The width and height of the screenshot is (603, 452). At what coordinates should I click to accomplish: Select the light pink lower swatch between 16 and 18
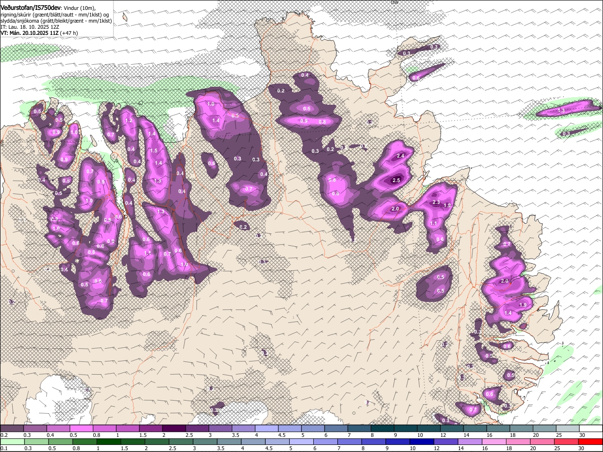[494, 442]
